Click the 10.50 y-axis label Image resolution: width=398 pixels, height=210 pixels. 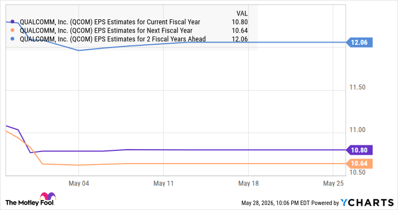pos(358,172)
